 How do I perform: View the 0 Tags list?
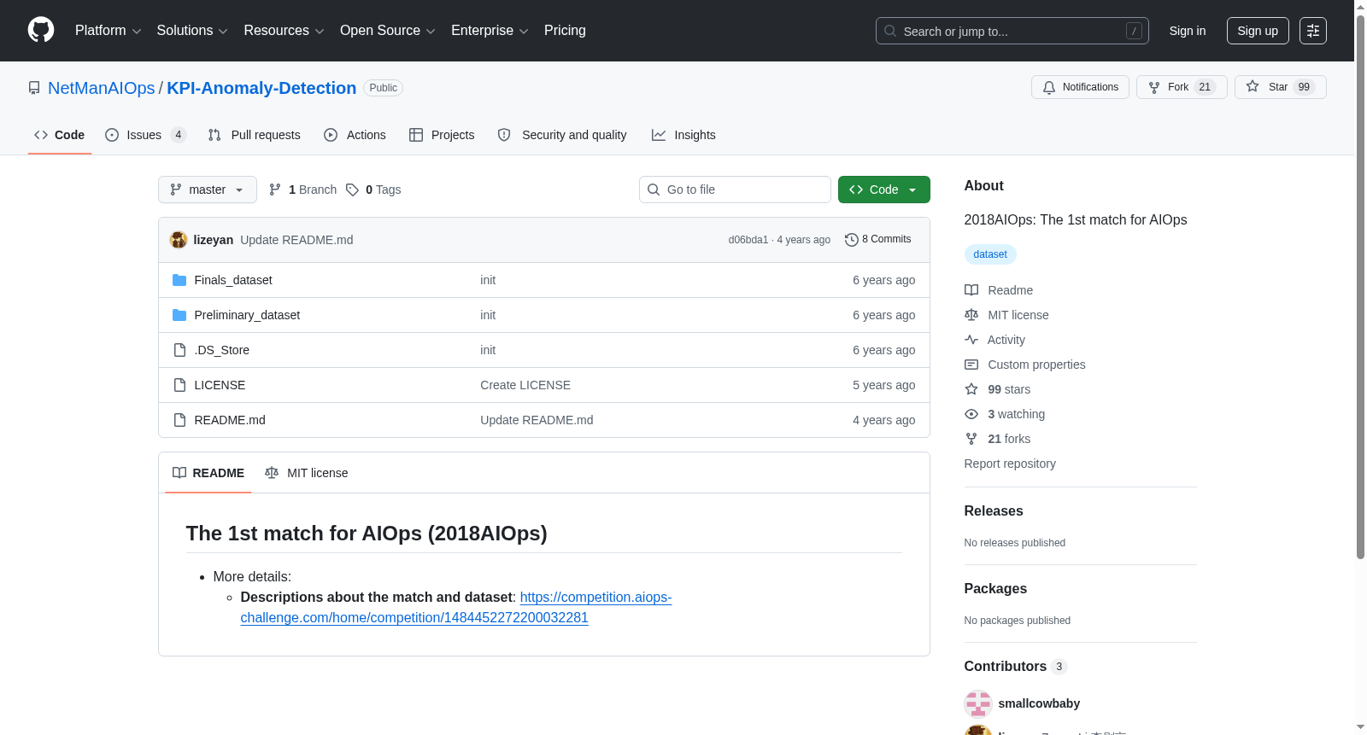point(374,190)
